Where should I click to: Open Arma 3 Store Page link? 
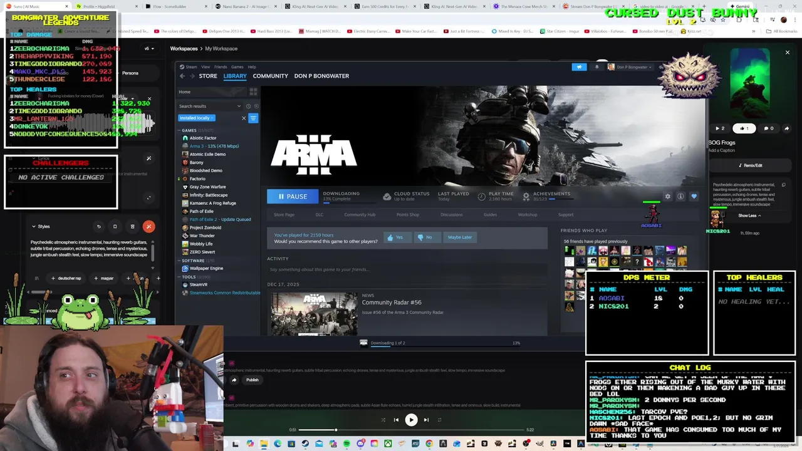(284, 215)
